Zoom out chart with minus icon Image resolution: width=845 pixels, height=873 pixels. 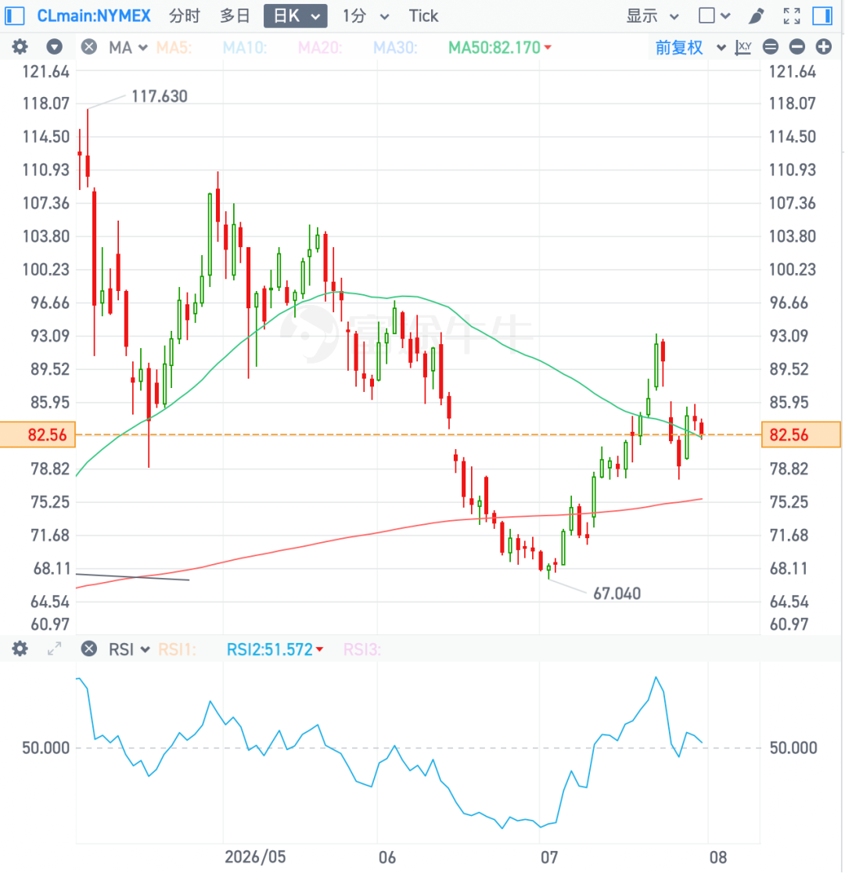(x=797, y=47)
